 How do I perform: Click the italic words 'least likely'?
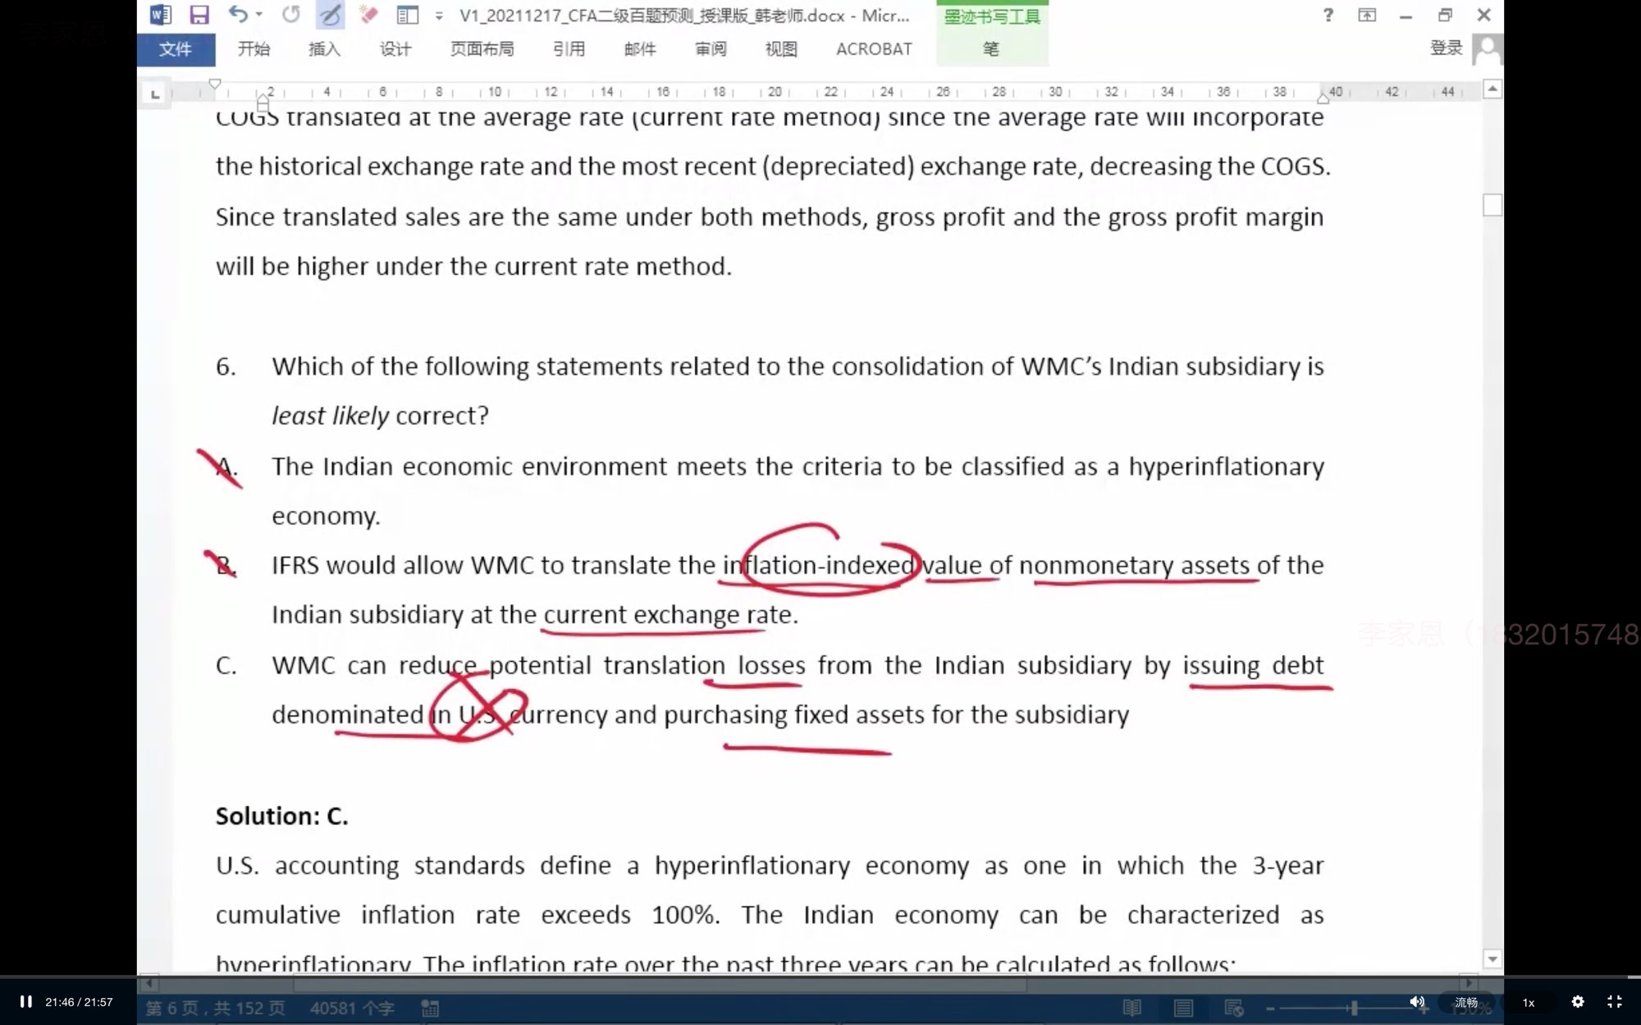point(330,417)
